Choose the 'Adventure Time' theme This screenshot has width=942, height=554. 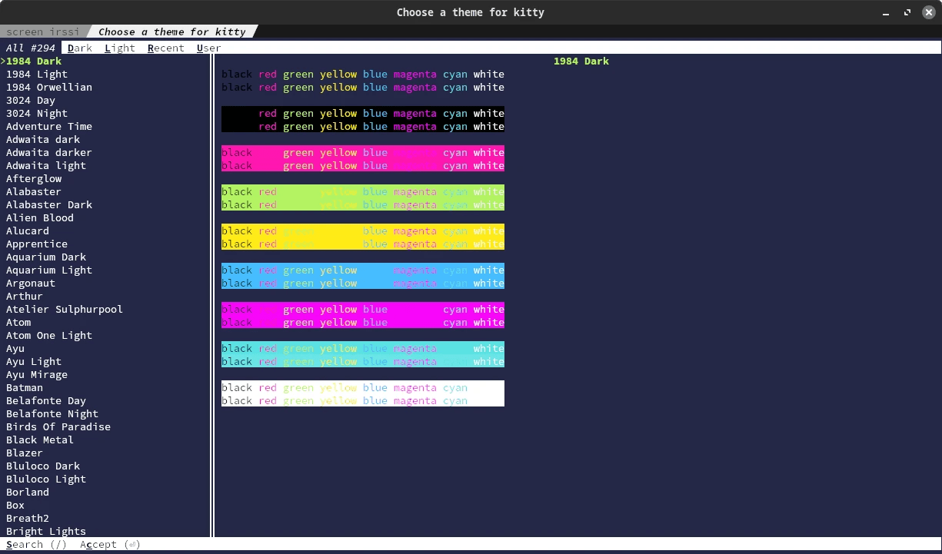pos(49,126)
